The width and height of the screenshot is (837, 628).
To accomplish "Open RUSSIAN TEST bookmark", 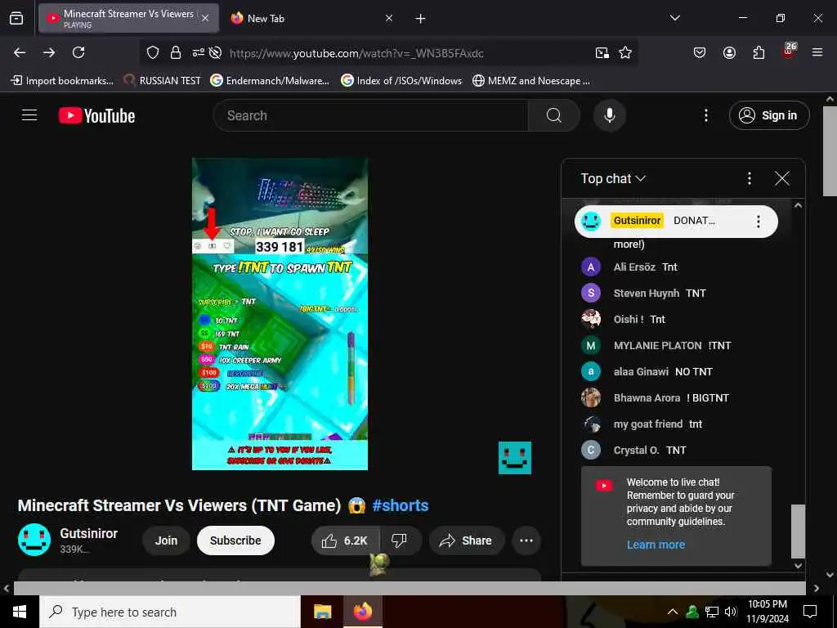I will (163, 81).
